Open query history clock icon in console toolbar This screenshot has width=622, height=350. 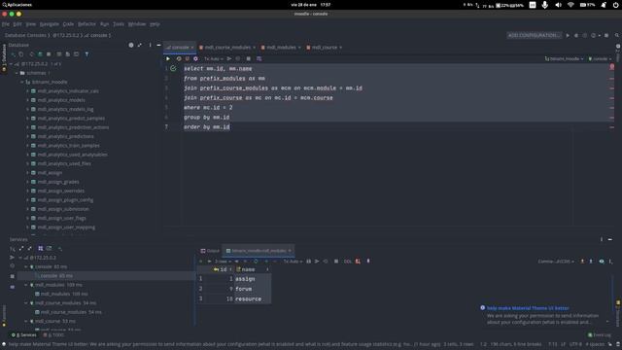179,58
